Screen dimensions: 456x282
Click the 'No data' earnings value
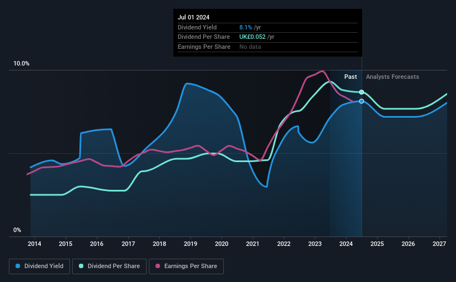pyautogui.click(x=250, y=47)
